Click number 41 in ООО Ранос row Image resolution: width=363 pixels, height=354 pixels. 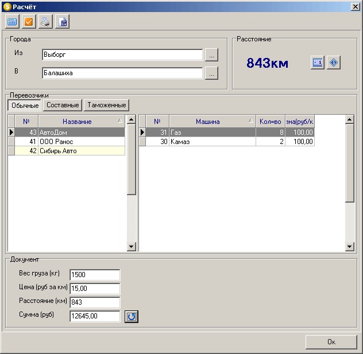(26, 142)
